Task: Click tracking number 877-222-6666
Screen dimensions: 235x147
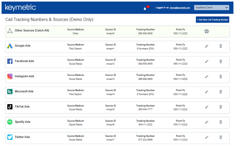Action: click(145, 140)
